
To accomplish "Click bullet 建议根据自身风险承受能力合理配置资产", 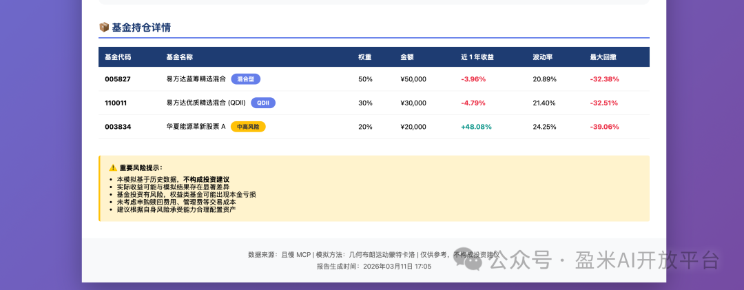I will pos(176,209).
